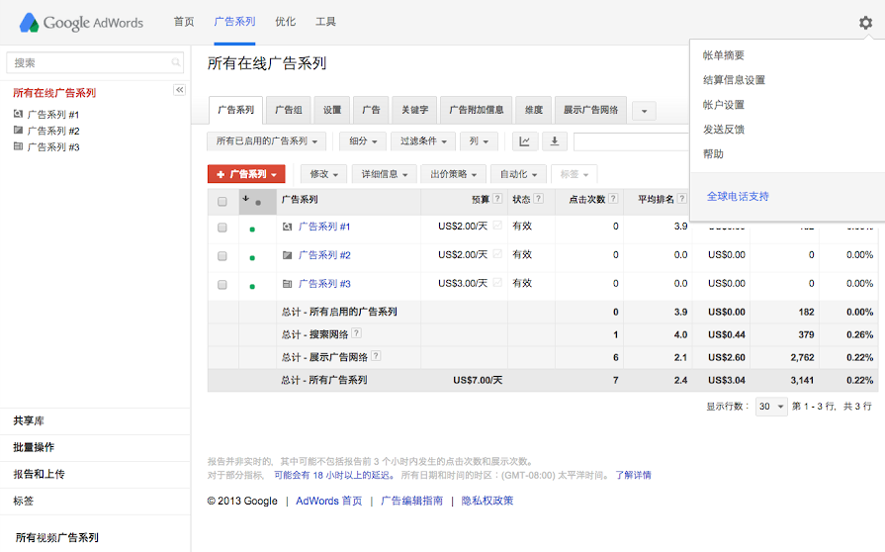This screenshot has width=885, height=552.
Task: Collapse the left sidebar with double-arrow icon
Action: tap(179, 90)
